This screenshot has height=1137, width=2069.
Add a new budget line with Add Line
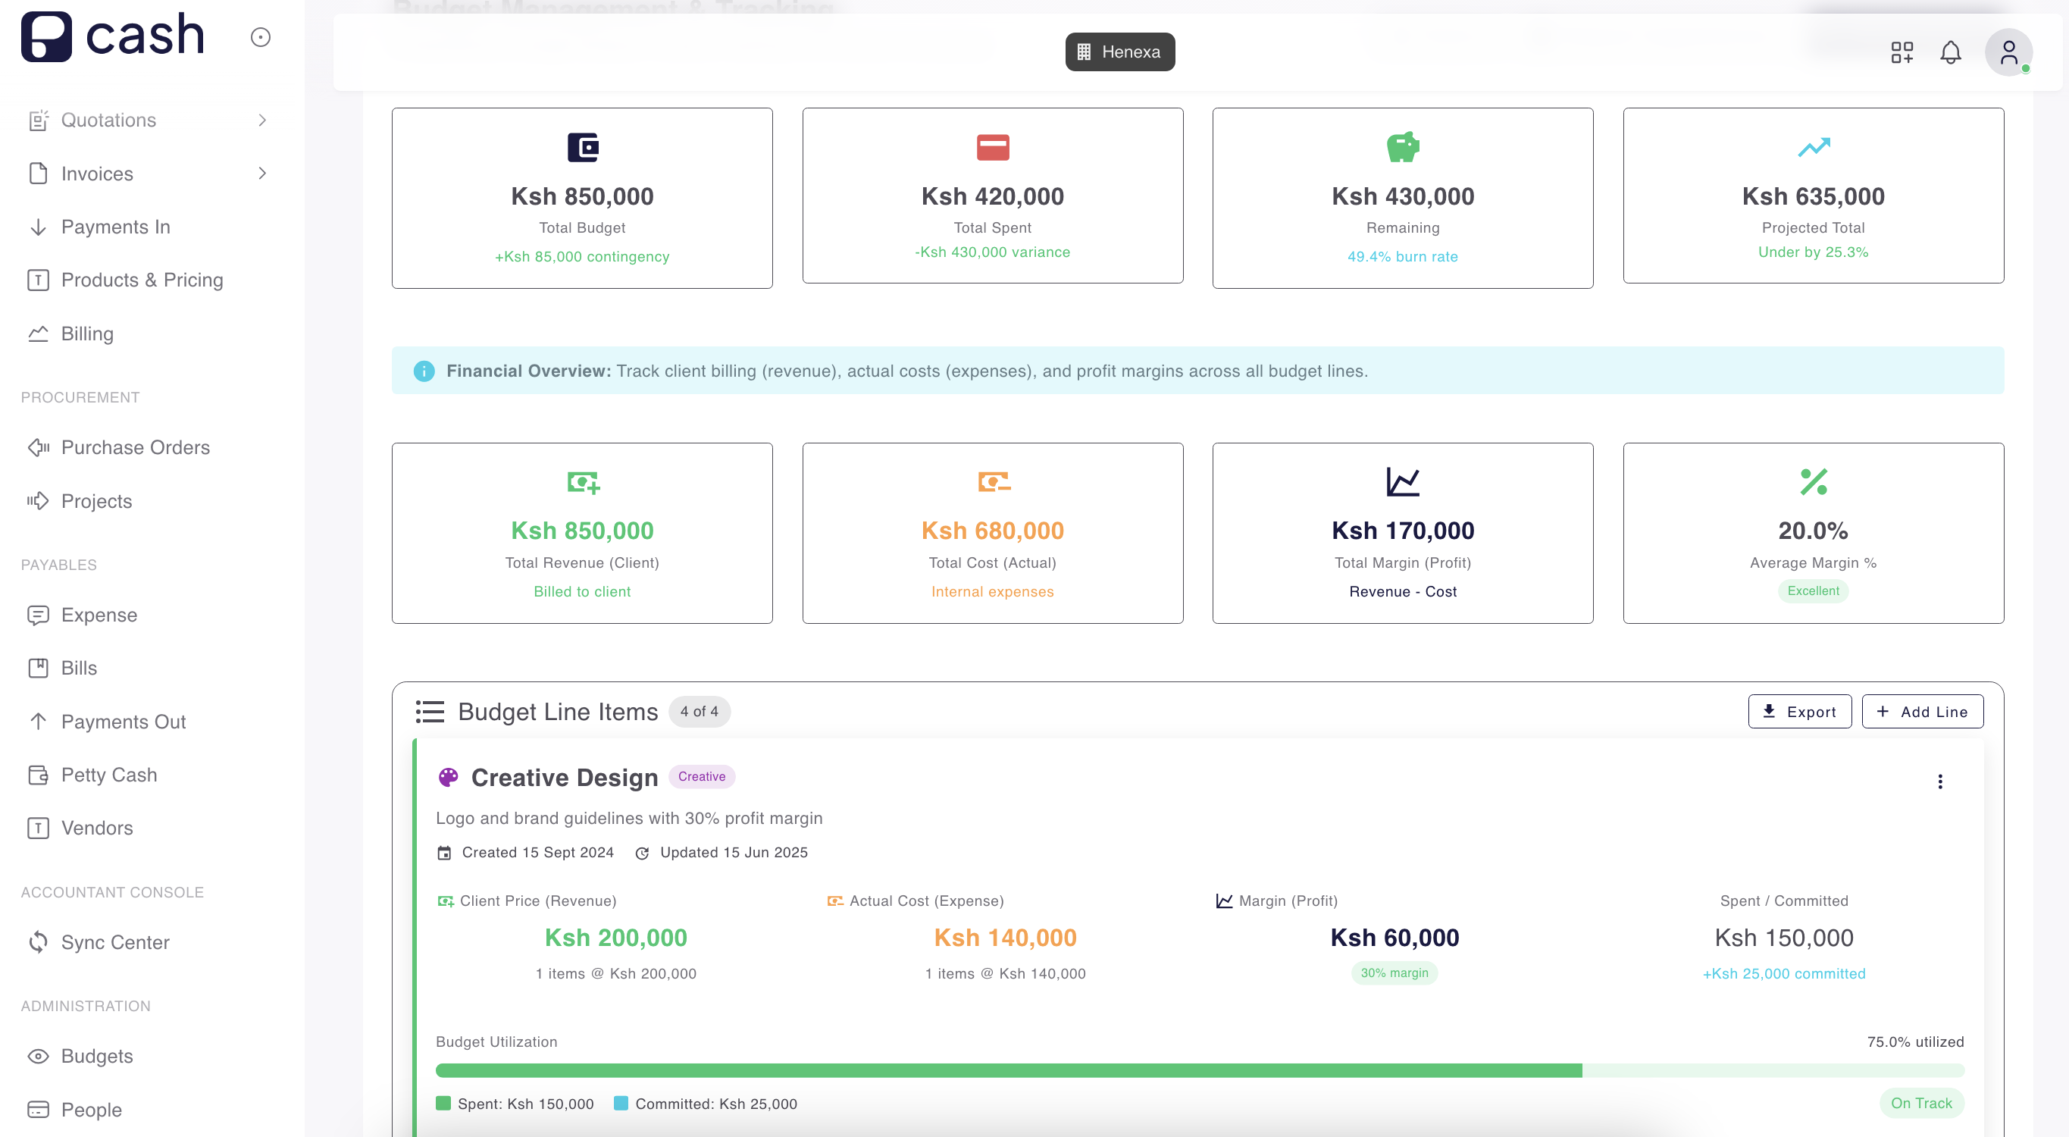[x=1923, y=711]
